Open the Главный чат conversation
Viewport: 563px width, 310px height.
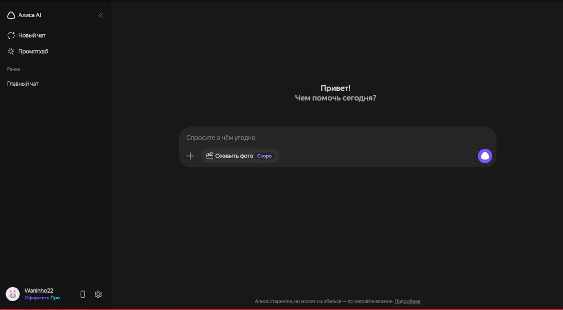23,84
